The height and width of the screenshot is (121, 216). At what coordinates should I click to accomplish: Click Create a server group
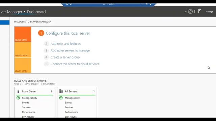(x=65, y=57)
